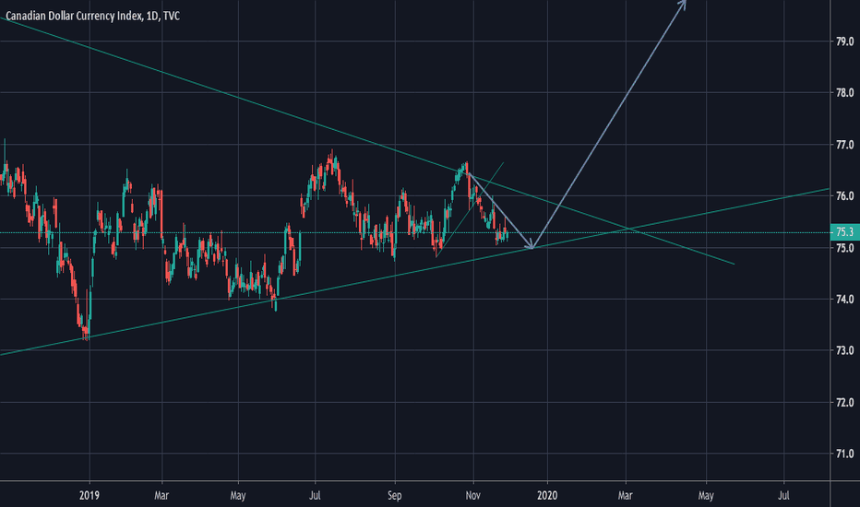Click the 74.0 price axis label
The height and width of the screenshot is (507, 860).
(x=845, y=299)
